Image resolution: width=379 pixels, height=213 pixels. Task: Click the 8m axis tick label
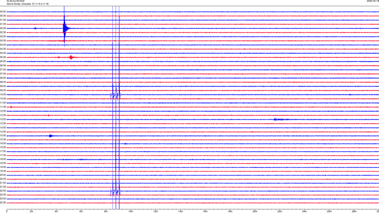point(106,211)
